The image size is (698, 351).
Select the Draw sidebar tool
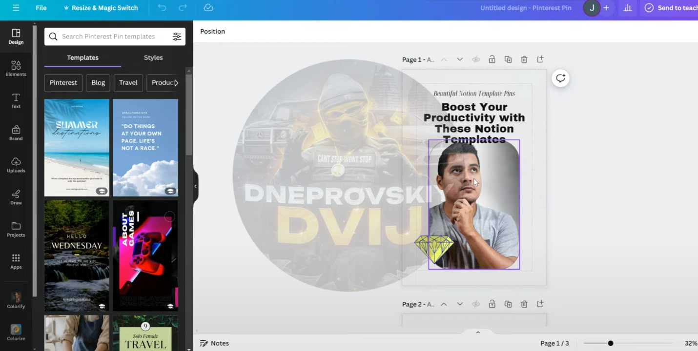pos(16,197)
